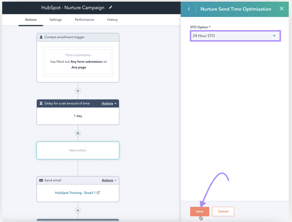
Task: Click plus icon below Send email card
Action: [x=78, y=210]
